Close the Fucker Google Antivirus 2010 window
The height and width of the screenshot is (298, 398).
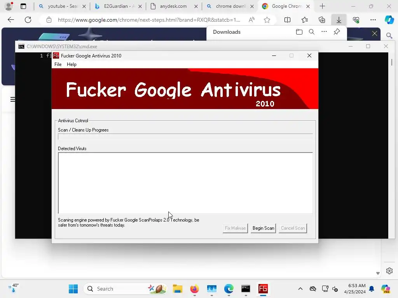[x=309, y=55]
